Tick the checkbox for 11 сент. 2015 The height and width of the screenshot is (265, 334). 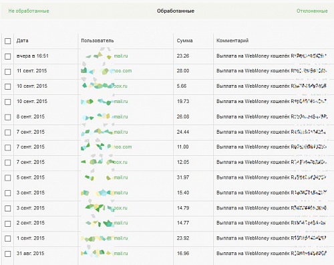click(8, 72)
